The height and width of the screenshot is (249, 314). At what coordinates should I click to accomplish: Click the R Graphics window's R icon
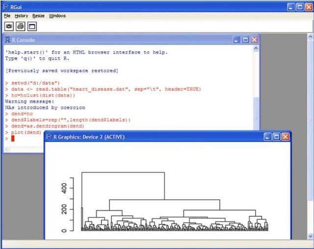(49, 137)
